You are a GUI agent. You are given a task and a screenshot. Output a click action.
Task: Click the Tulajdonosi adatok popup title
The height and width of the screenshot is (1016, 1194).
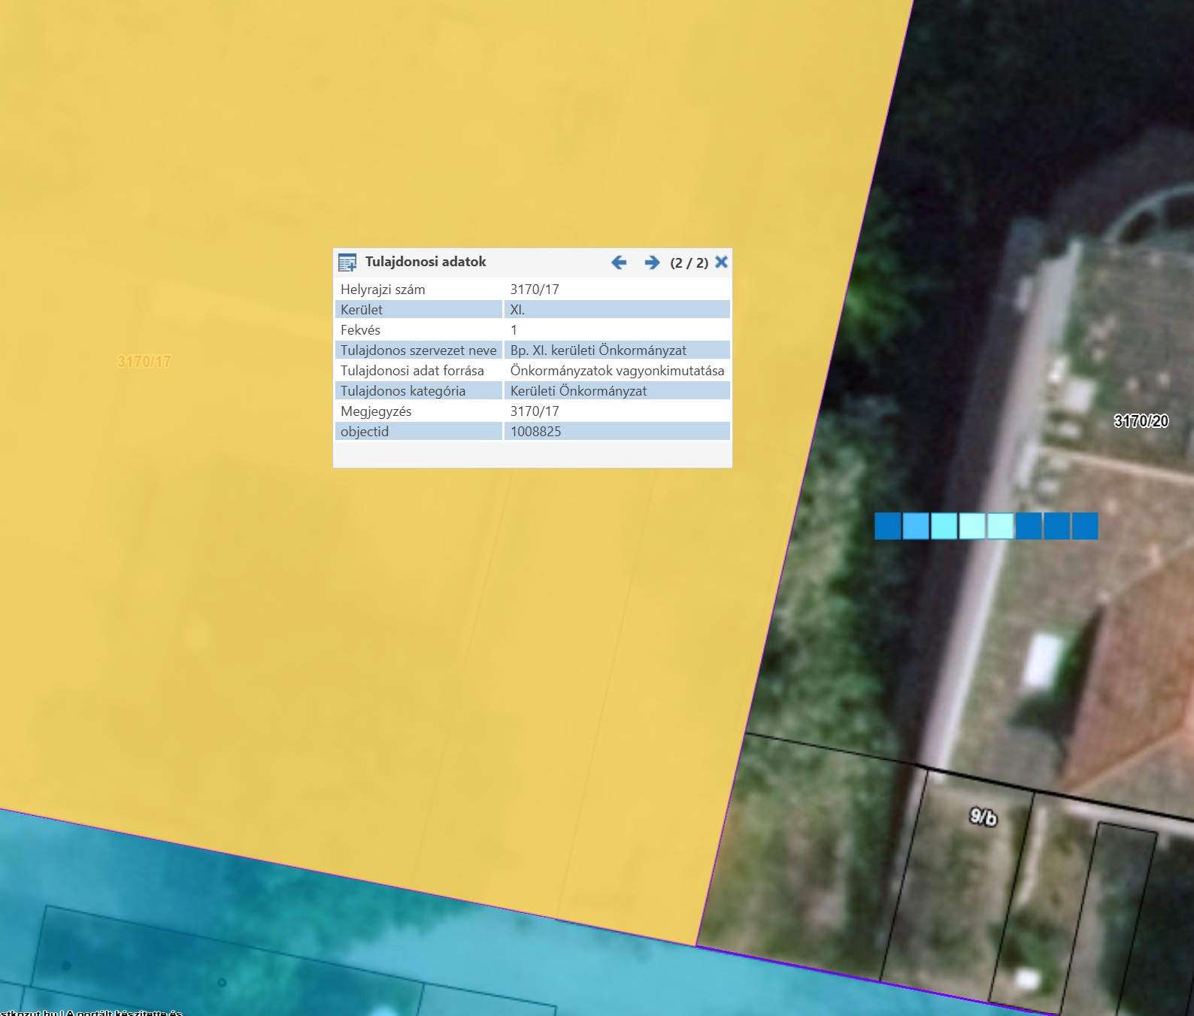[426, 262]
